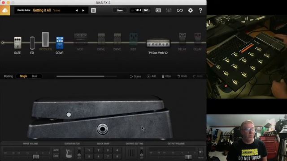The width and height of the screenshot is (287, 161).
Task: Open the settings gear icon
Action: tap(190, 10)
